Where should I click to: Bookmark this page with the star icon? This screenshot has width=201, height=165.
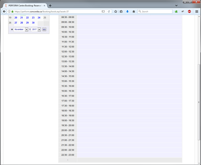pos(116,11)
